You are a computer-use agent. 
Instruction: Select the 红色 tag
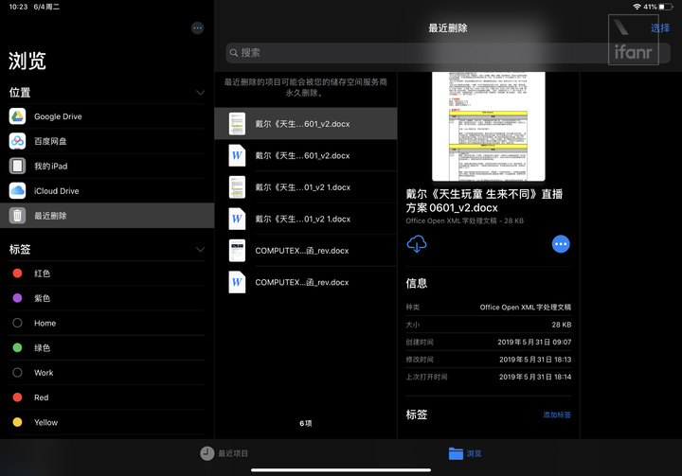[x=42, y=273]
